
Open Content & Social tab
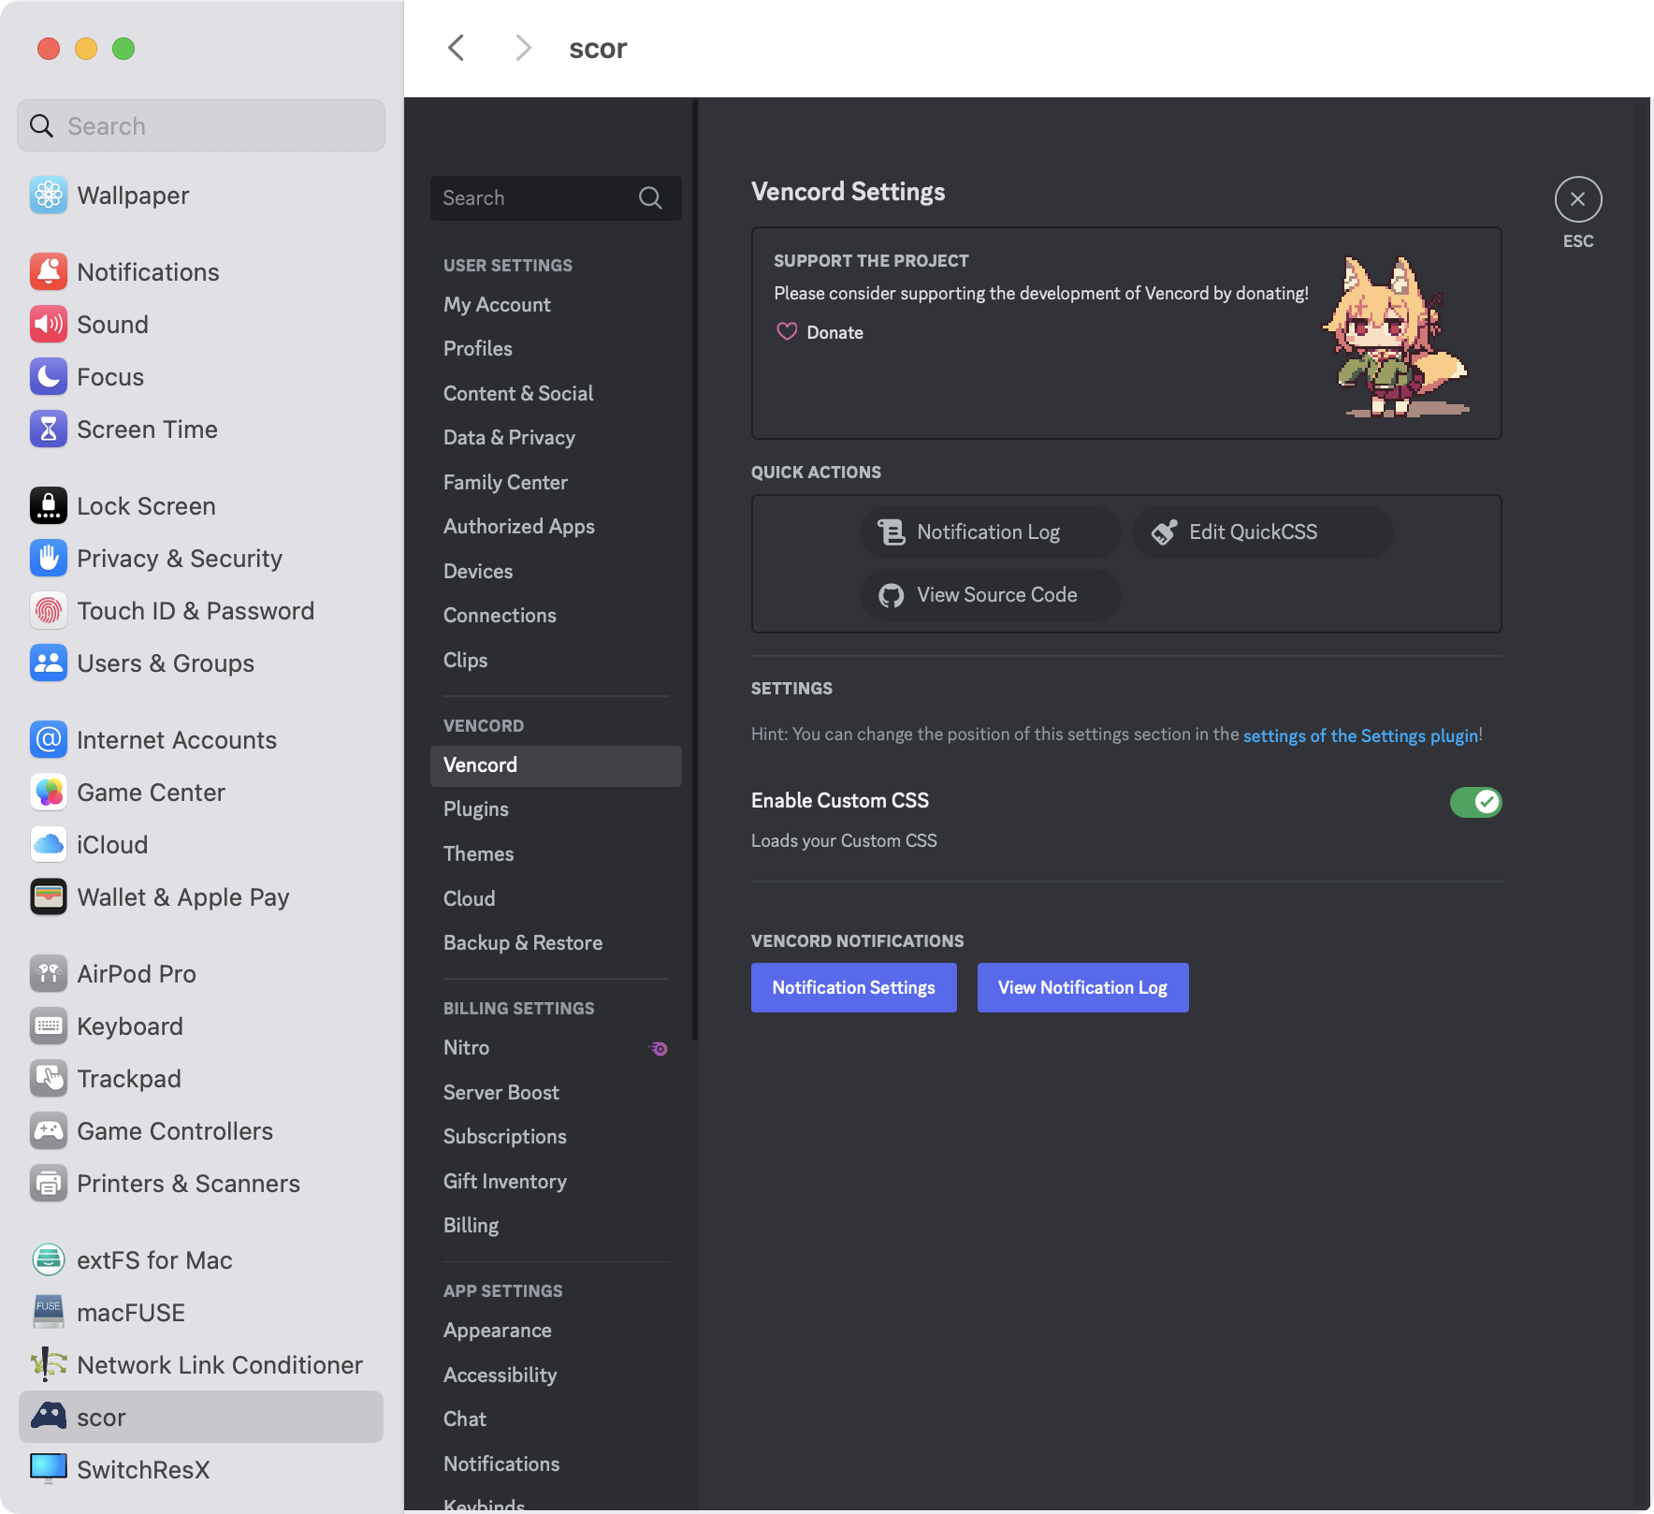[x=556, y=394]
